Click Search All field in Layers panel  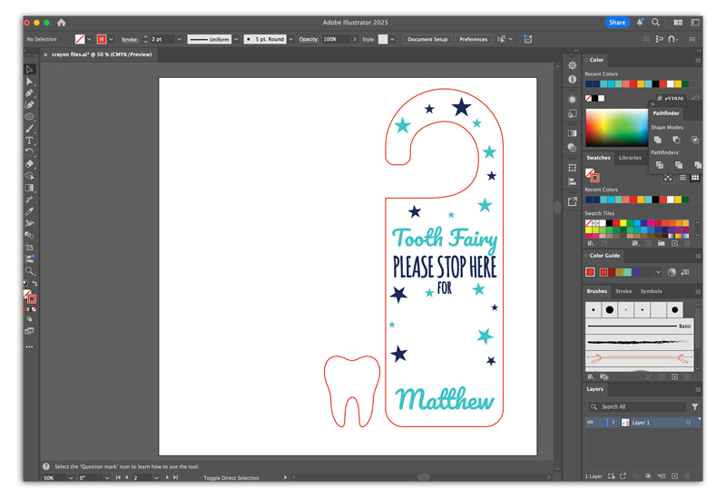[637, 407]
